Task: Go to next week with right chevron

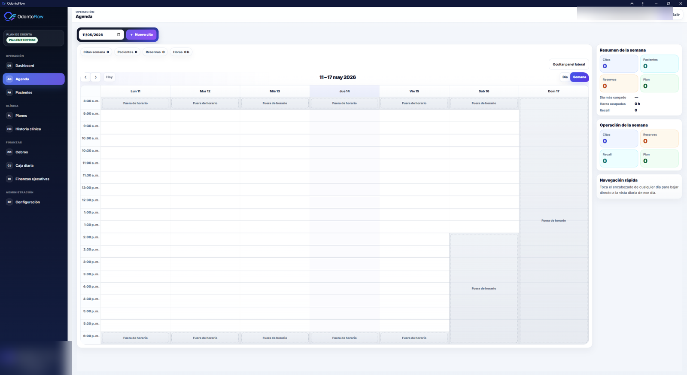Action: point(96,77)
